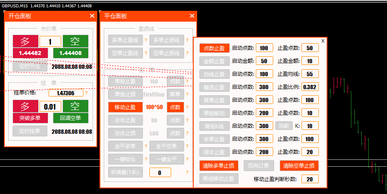Switch the 点数 unit for 移动止盈
Screen dimensions: 387x194
pos(175,107)
